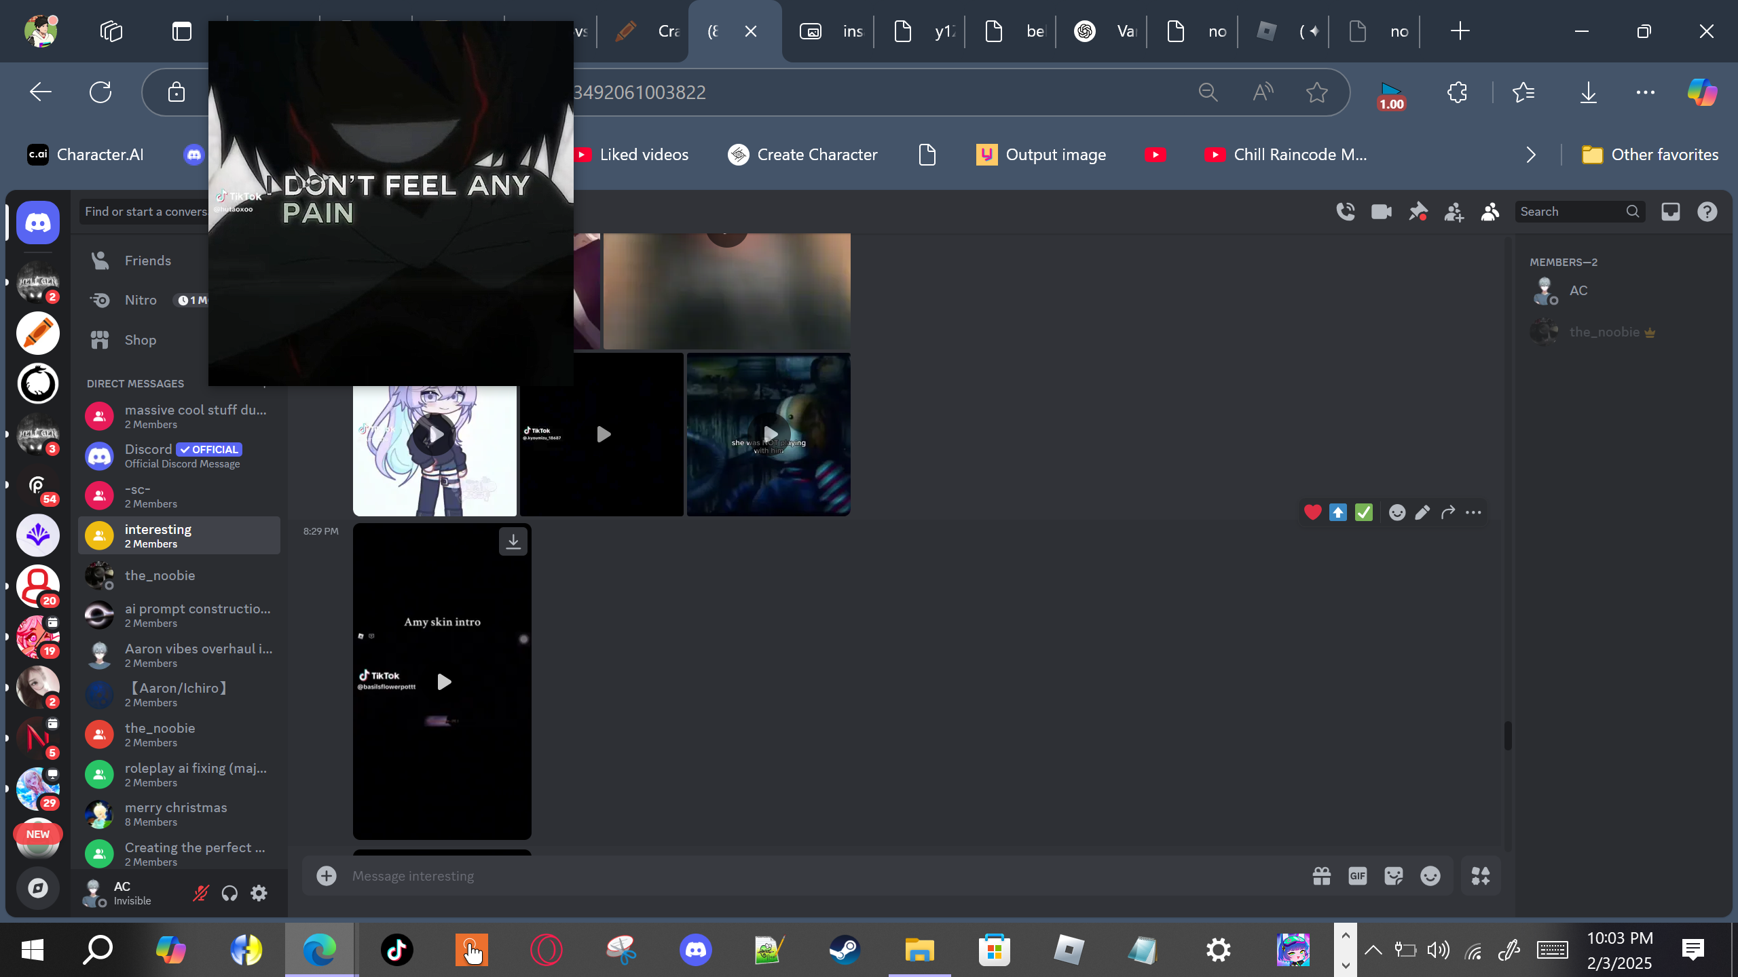The width and height of the screenshot is (1738, 977).
Task: Add a heart reaction to the message
Action: 1312,512
